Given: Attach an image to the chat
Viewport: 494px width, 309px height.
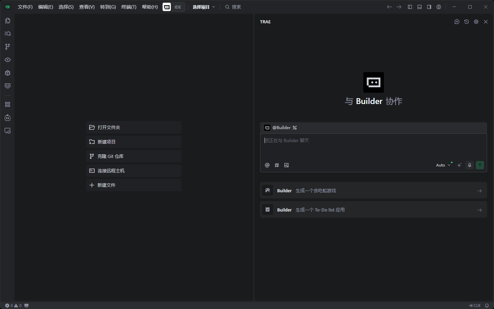Looking at the screenshot, I should point(286,165).
